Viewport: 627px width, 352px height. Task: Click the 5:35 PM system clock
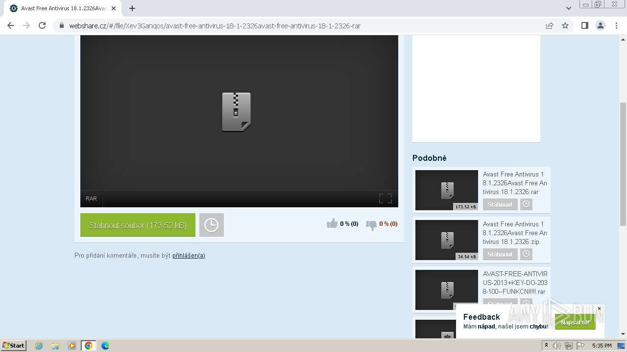pos(602,346)
